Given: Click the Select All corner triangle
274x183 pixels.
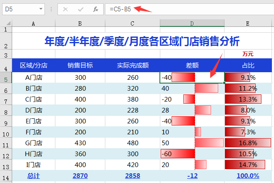Looking at the screenshot, I should 8,23.
